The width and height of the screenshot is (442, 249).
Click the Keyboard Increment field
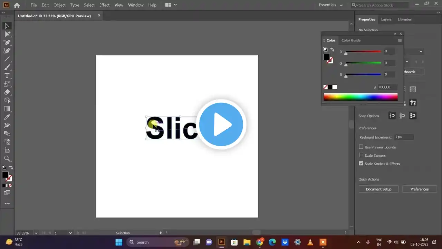[x=404, y=137]
